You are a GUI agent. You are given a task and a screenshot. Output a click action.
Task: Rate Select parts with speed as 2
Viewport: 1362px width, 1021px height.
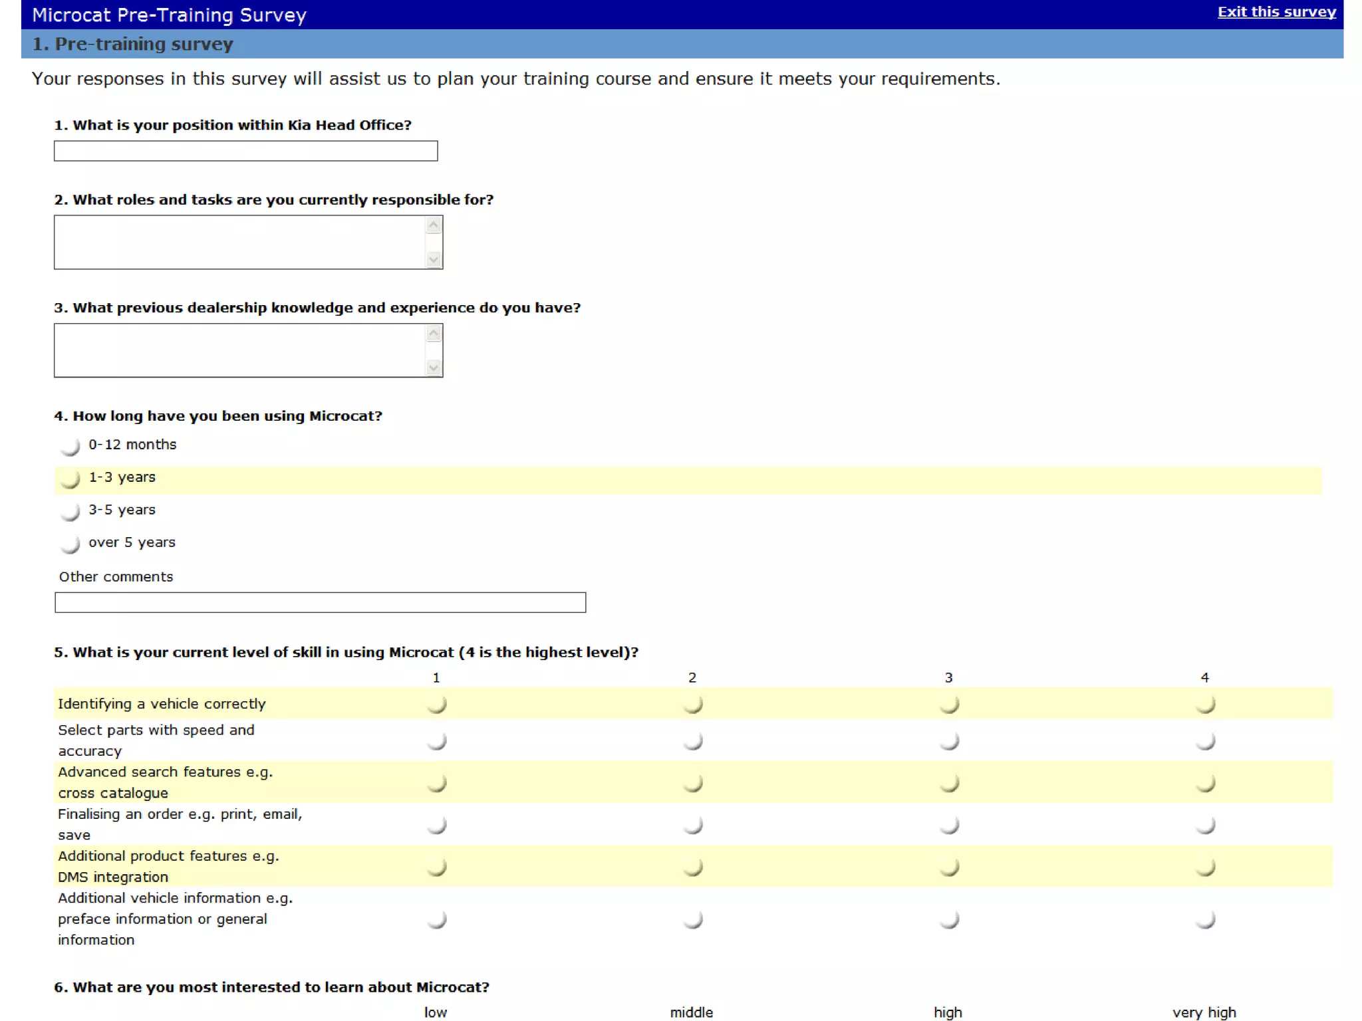[x=693, y=741]
